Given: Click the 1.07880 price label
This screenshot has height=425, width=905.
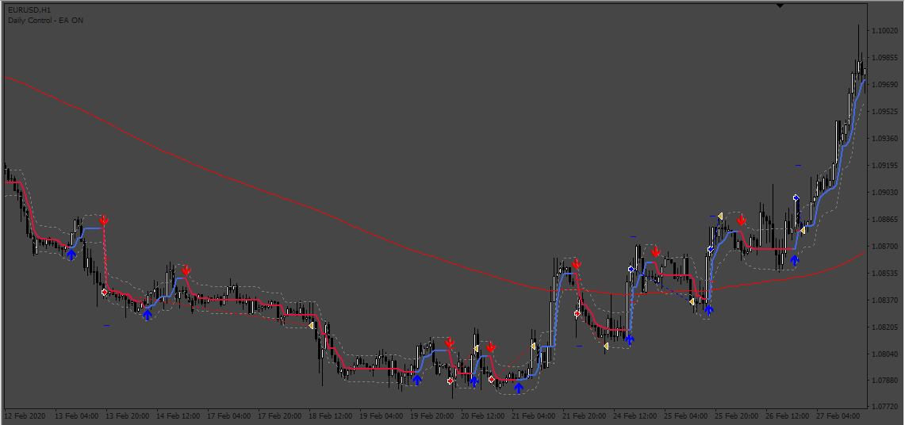Looking at the screenshot, I should click(x=885, y=380).
